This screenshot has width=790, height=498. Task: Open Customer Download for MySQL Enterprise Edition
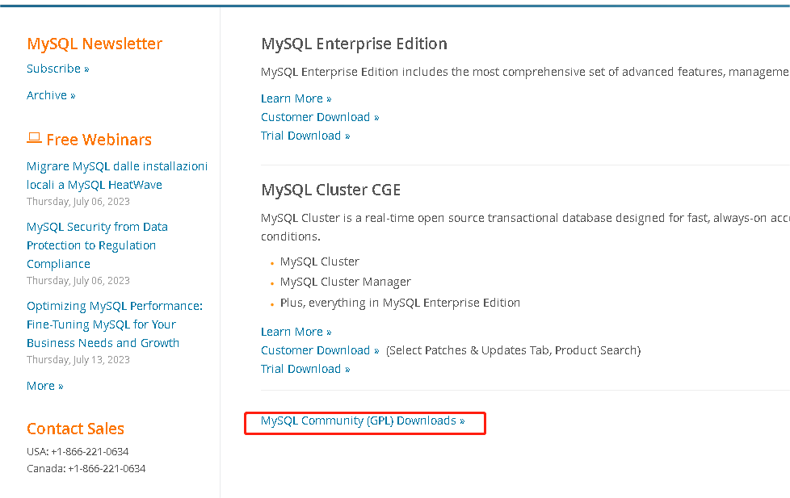click(314, 116)
